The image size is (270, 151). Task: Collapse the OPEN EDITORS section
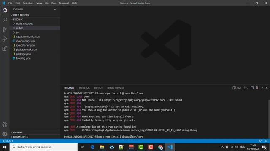pyautogui.click(x=35, y=15)
